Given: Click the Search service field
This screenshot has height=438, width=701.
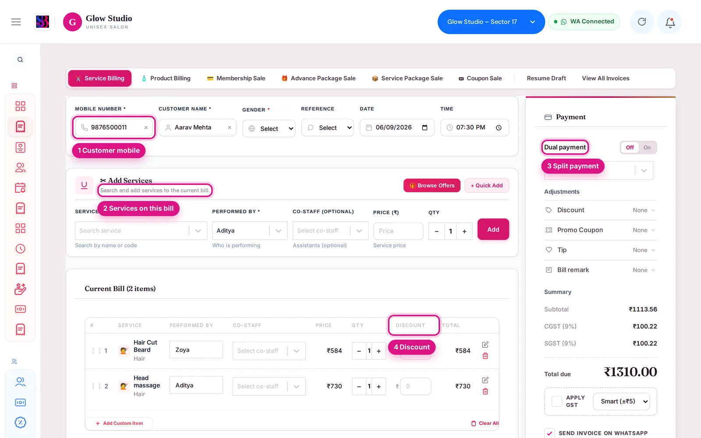Looking at the screenshot, I should point(141,231).
